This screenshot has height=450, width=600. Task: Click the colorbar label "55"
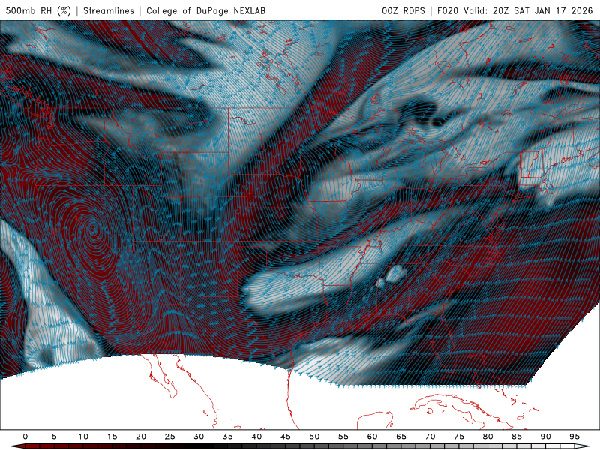click(x=343, y=436)
